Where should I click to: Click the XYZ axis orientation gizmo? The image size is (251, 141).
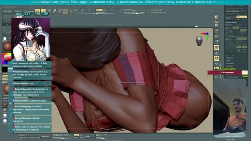click(206, 36)
